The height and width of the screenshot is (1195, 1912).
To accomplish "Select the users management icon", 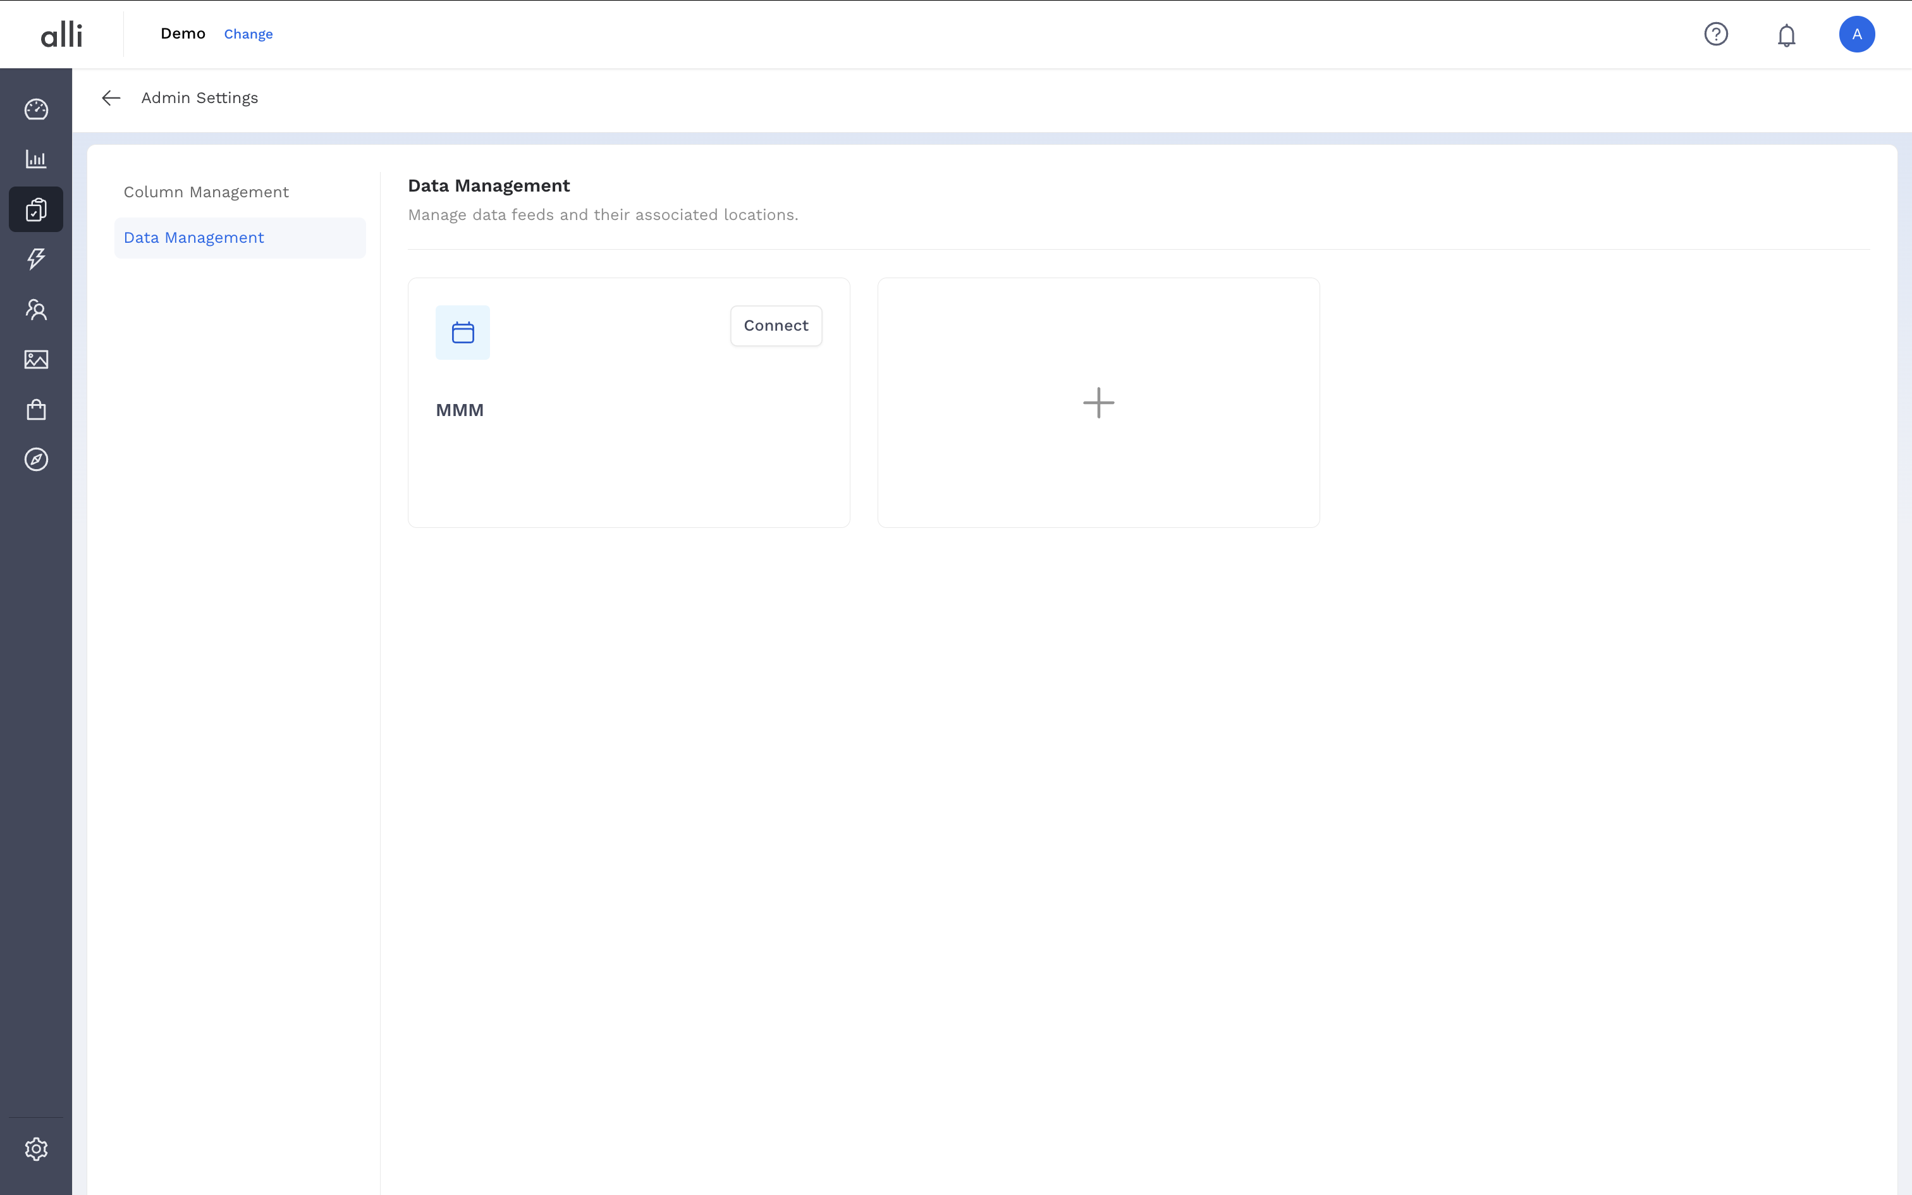I will pyautogui.click(x=35, y=309).
